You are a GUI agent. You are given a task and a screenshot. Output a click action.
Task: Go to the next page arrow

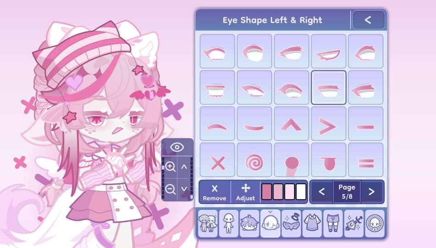[x=372, y=192]
